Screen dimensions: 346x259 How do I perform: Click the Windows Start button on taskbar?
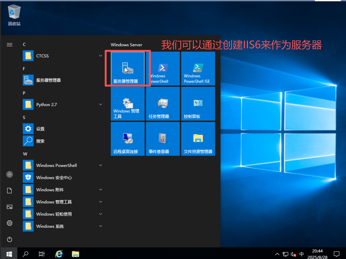pyautogui.click(x=9, y=254)
